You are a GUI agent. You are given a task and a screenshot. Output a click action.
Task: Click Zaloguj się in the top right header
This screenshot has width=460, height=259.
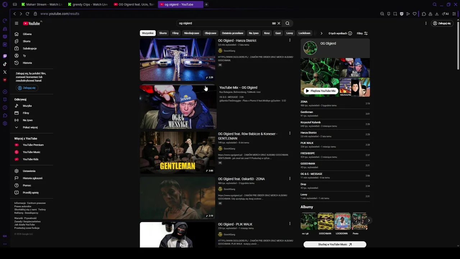point(442,23)
